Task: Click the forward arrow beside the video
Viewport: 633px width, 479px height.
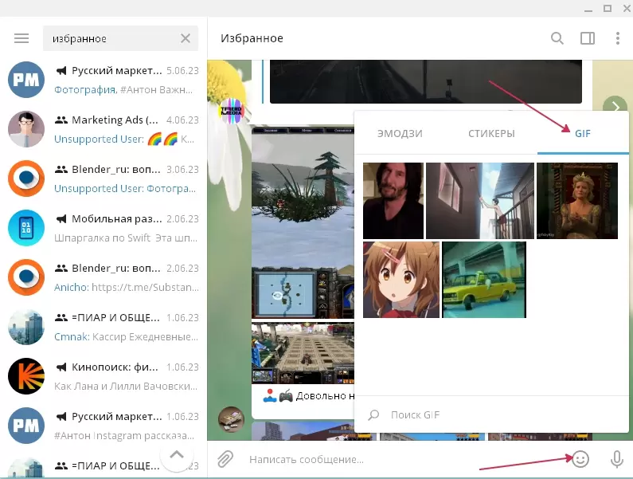Action: 615,106
